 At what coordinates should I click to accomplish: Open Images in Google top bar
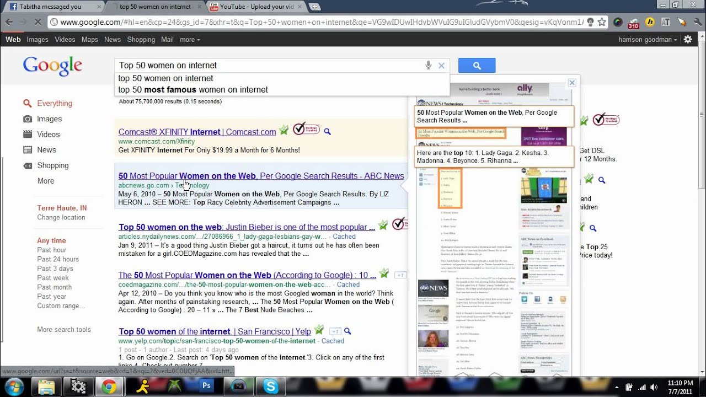(38, 40)
